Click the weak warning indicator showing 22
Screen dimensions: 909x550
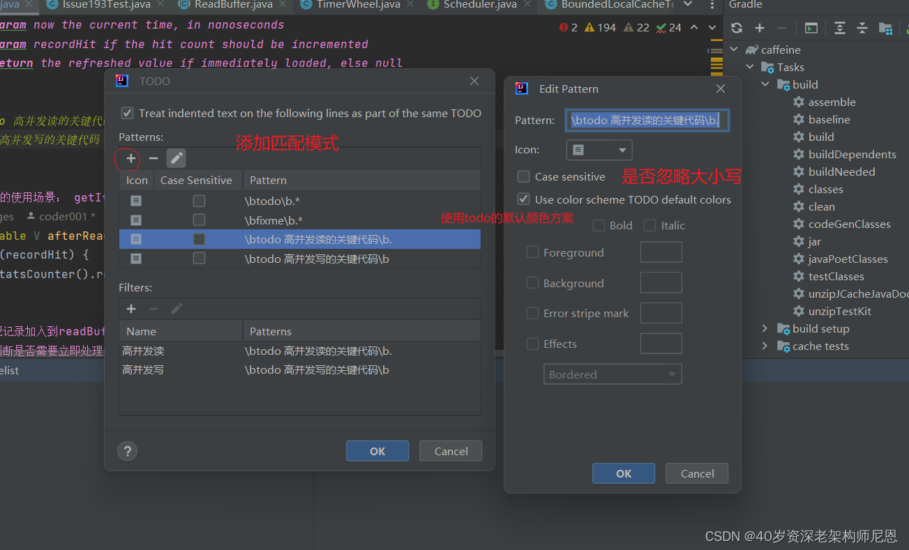pyautogui.click(x=636, y=27)
